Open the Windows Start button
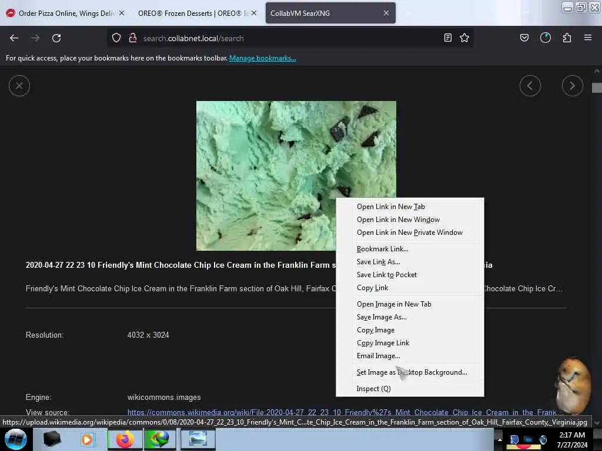This screenshot has width=602, height=451. click(x=16, y=439)
